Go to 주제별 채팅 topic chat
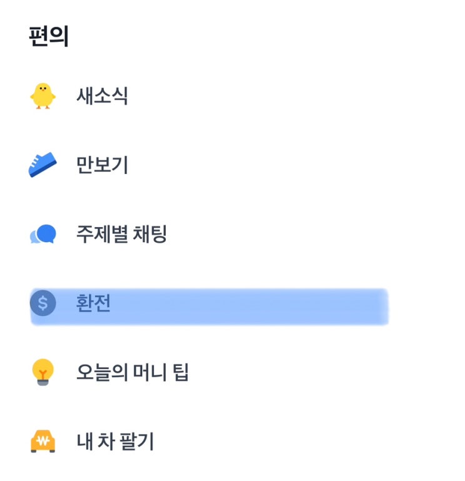Screen dimensions: 465x481 pyautogui.click(x=121, y=235)
